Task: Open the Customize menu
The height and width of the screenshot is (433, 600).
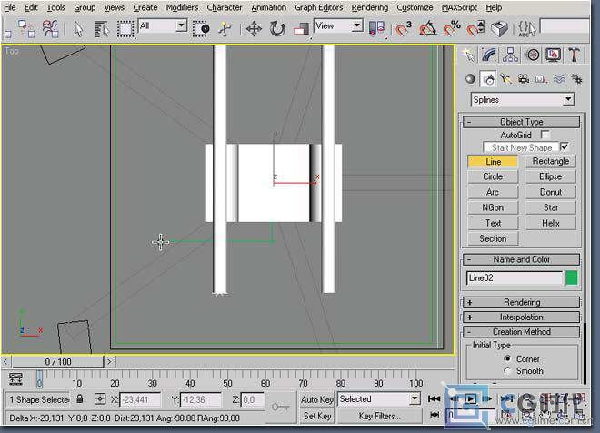Action: pos(415,7)
